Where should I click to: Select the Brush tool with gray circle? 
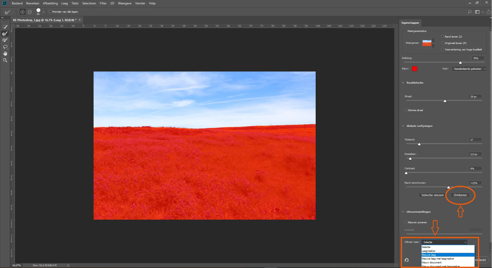(x=5, y=40)
